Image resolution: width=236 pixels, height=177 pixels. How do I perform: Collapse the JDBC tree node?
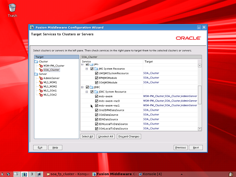[x=82, y=87]
